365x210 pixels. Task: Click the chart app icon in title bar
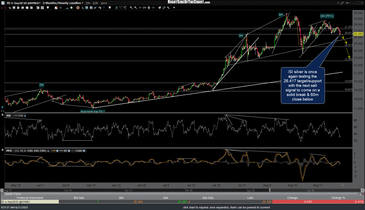coord(2,2)
